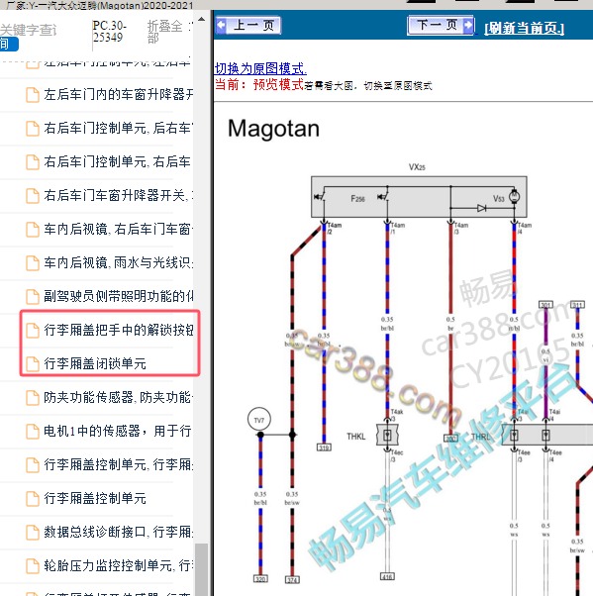Click file icon beside 行李厢盖把手中的解锁按钮
The width and height of the screenshot is (593, 596).
tap(33, 330)
